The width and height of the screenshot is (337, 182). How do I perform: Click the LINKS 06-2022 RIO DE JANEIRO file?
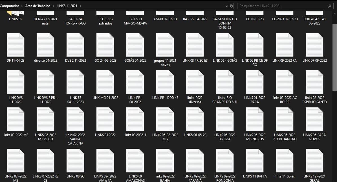click(285, 119)
